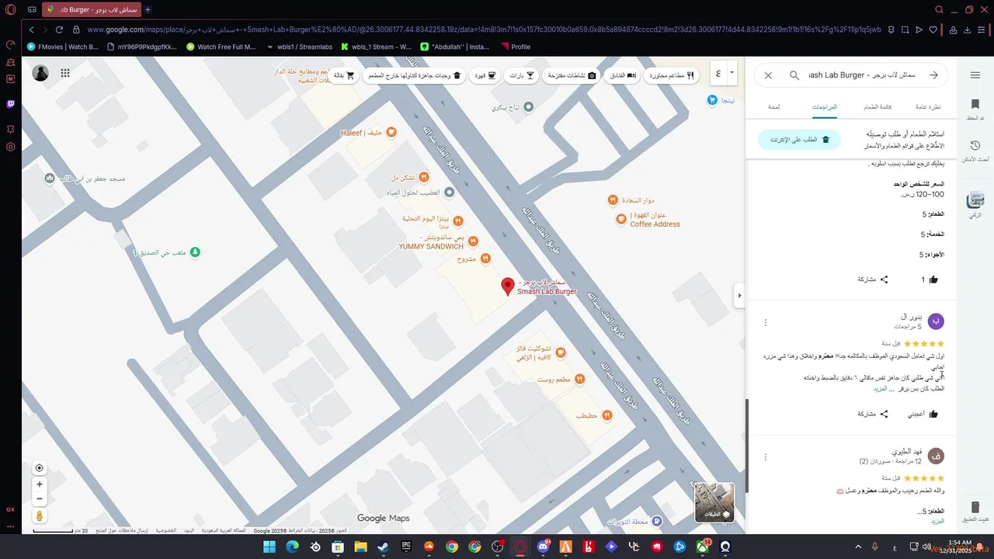Open the Google Maps hamburger menu

975,75
